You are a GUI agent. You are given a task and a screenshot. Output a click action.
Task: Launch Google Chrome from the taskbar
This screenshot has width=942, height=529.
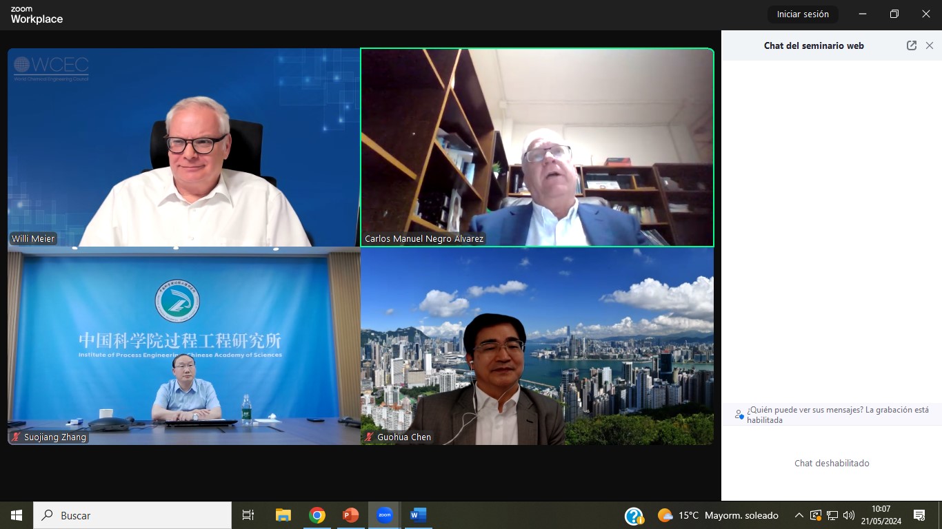point(317,515)
